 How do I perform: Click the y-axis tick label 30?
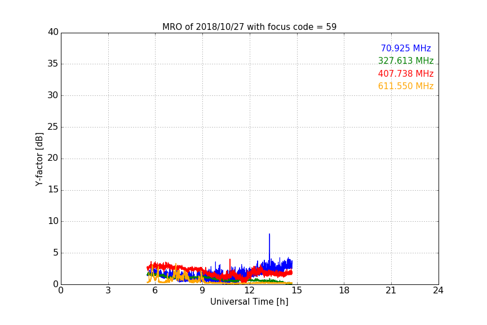click(x=53, y=95)
